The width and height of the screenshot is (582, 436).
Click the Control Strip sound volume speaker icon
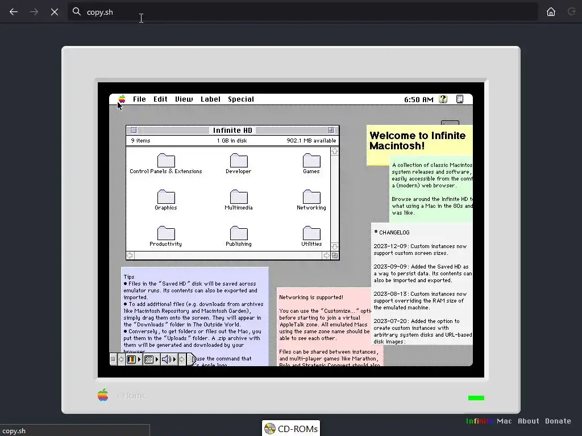point(167,359)
